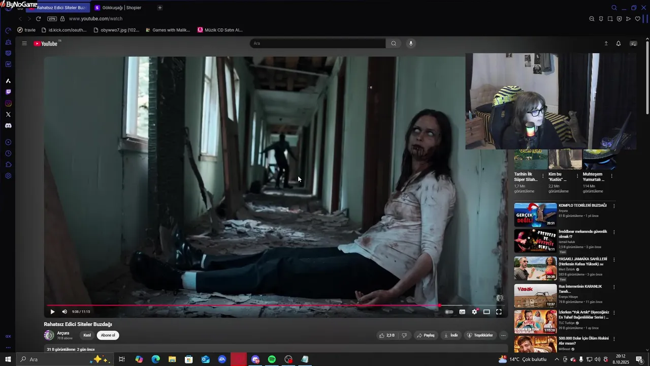The image size is (650, 366).
Task: Play the paused video
Action: click(52, 312)
